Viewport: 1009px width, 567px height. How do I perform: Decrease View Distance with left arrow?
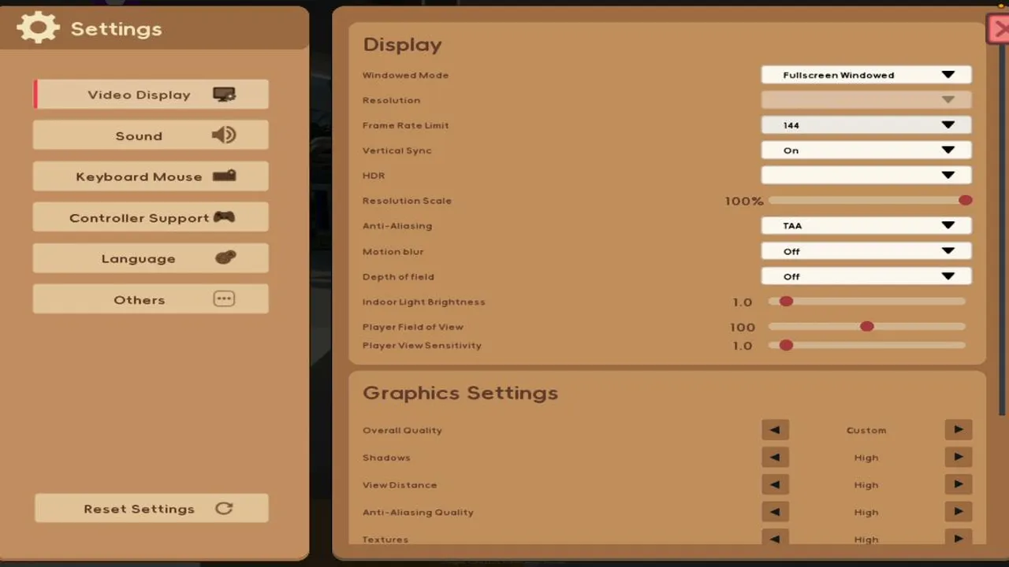tap(775, 485)
